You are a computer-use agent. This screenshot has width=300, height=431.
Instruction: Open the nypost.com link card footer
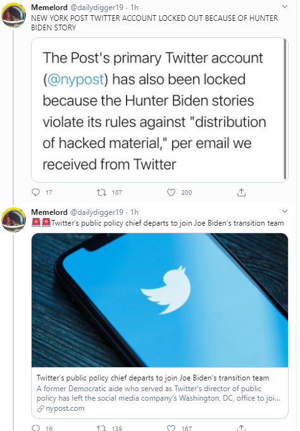tap(61, 408)
